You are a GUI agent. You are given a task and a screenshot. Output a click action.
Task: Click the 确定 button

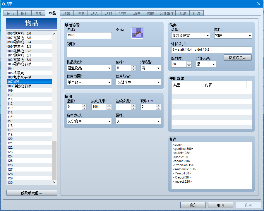[x=193, y=205]
